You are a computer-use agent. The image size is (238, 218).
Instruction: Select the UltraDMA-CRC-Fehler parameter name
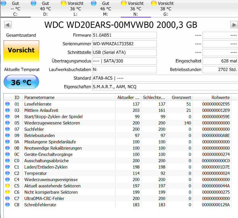click(44, 199)
